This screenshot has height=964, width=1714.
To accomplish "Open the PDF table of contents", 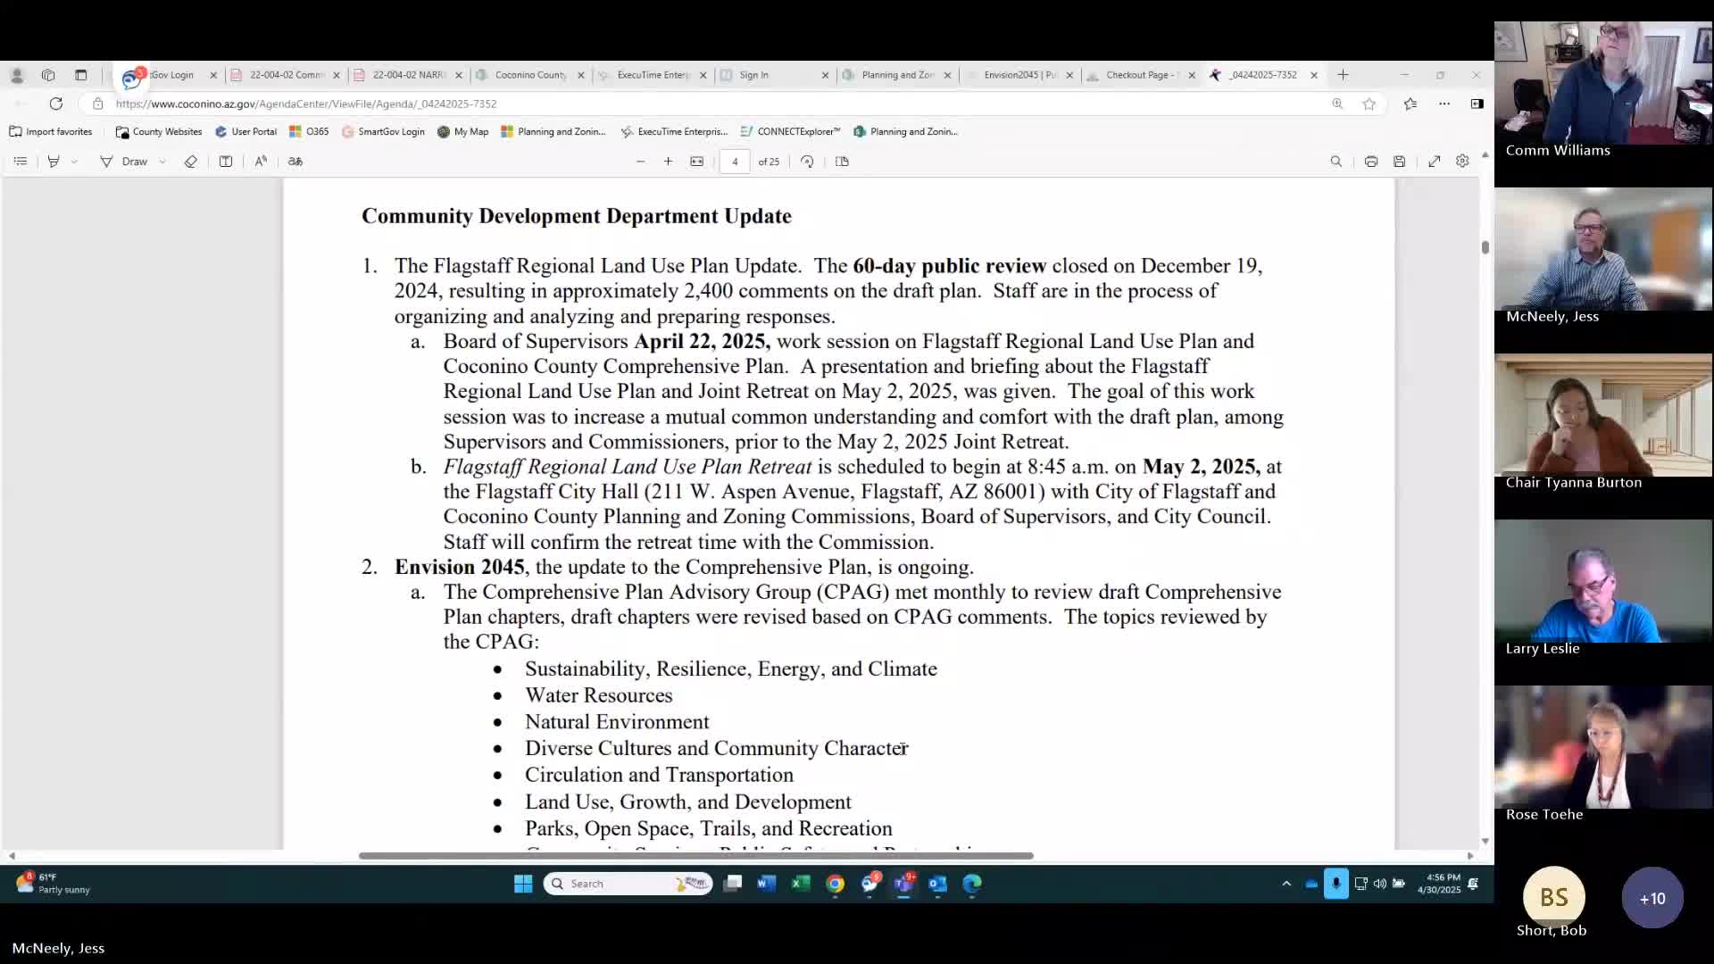I will point(21,162).
